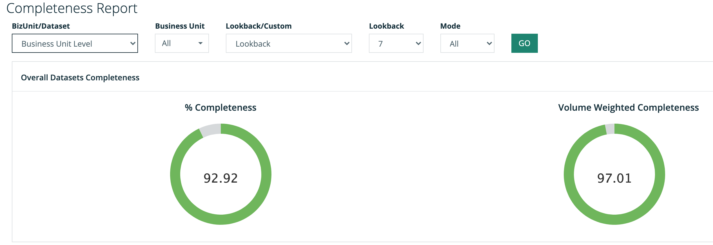Click the Overall Datasets Completeness panel header

pyautogui.click(x=80, y=78)
